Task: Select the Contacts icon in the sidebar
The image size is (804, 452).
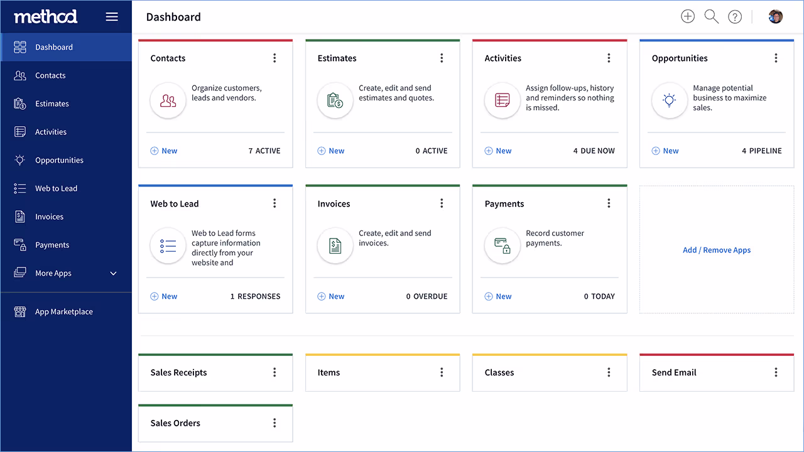Action: click(21, 75)
